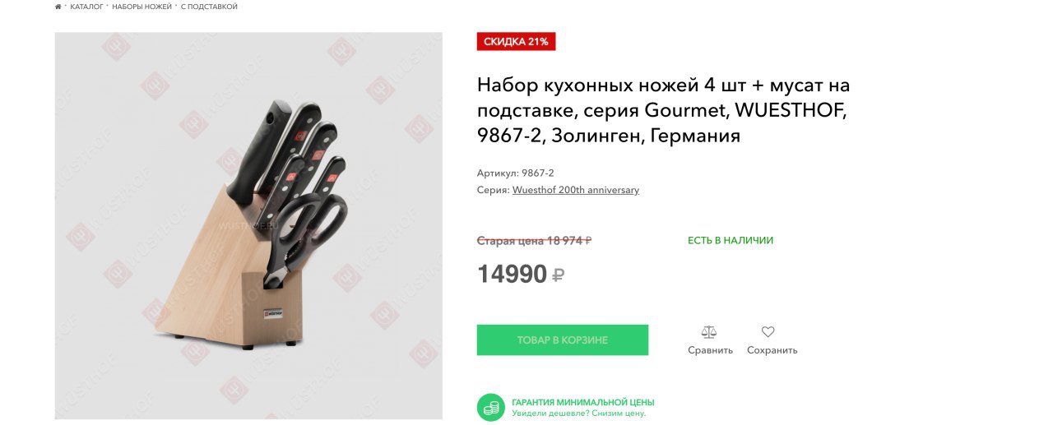Go to the home page via breadcrumb house icon
This screenshot has height=425, width=1053.
[x=58, y=7]
